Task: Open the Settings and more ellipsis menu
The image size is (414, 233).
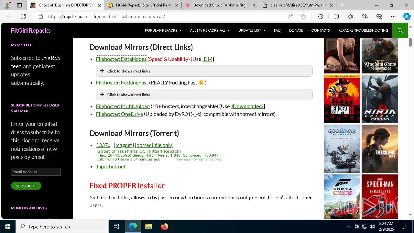Action: pyautogui.click(x=393, y=17)
